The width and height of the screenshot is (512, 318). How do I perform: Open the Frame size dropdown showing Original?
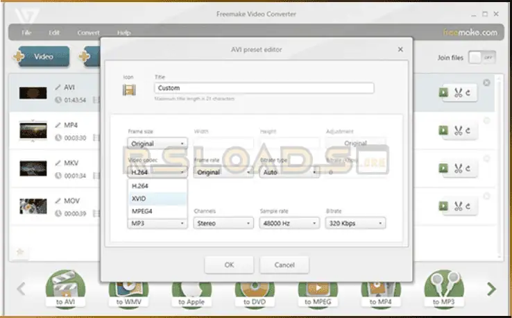pyautogui.click(x=157, y=144)
